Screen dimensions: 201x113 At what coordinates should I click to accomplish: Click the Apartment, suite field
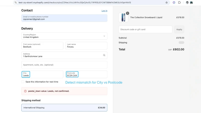click(64, 65)
